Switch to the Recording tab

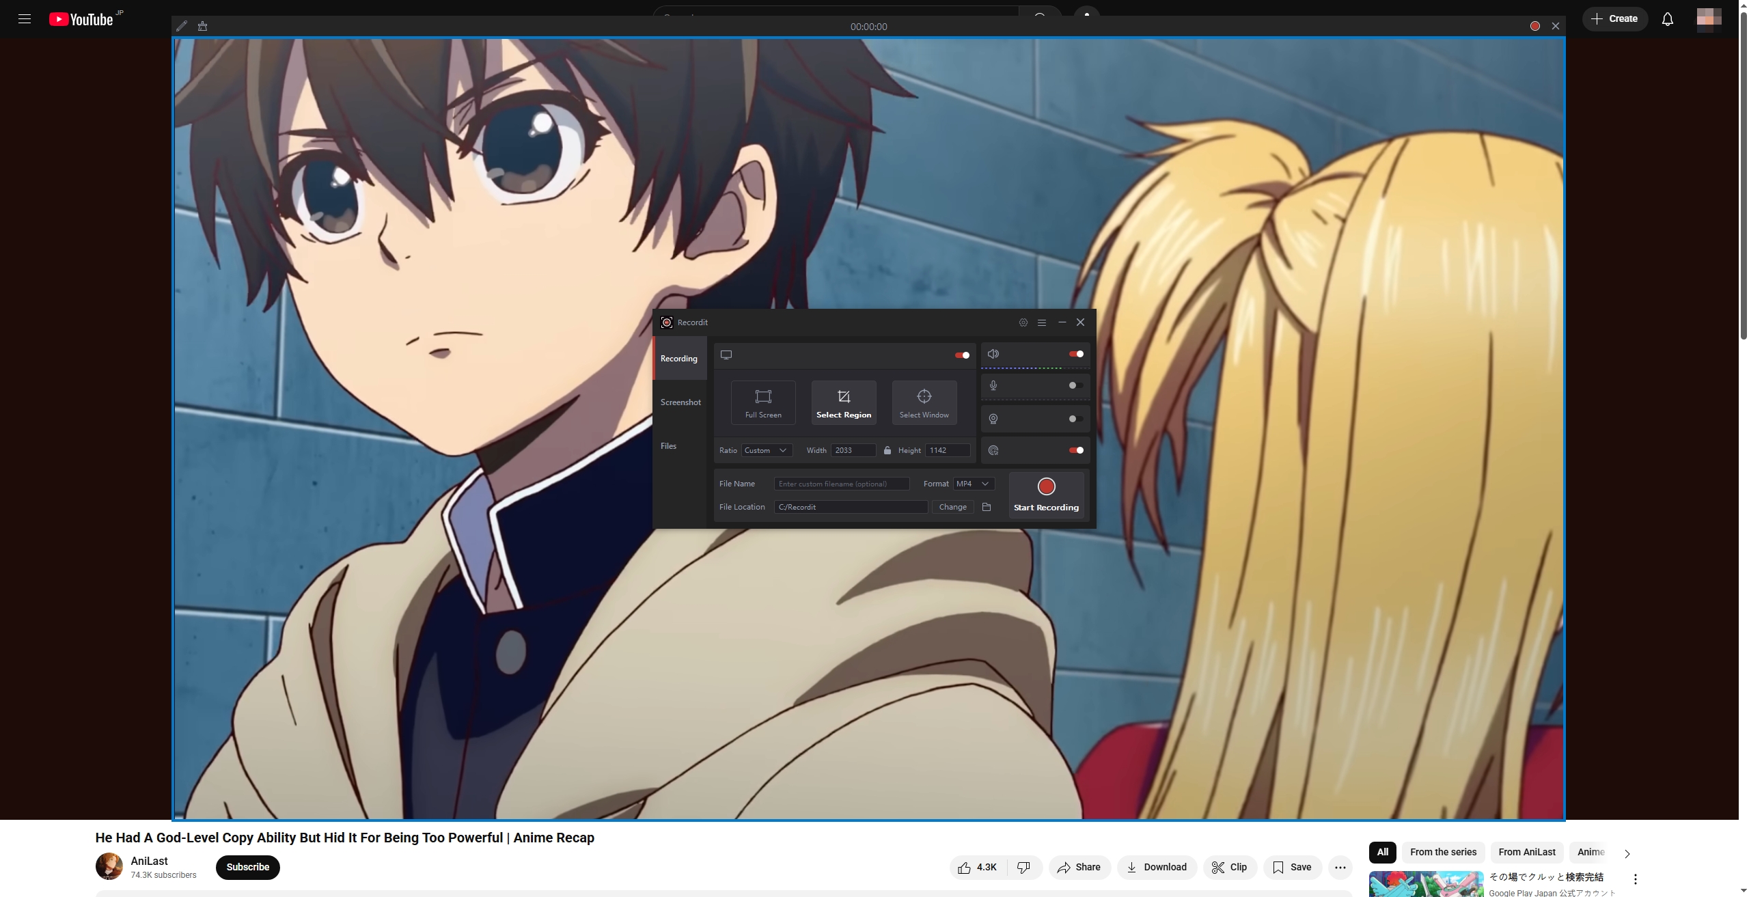tap(679, 359)
